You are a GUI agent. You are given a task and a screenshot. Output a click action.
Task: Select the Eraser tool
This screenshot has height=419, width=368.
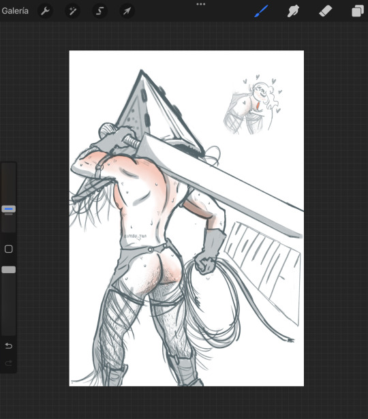click(x=325, y=11)
